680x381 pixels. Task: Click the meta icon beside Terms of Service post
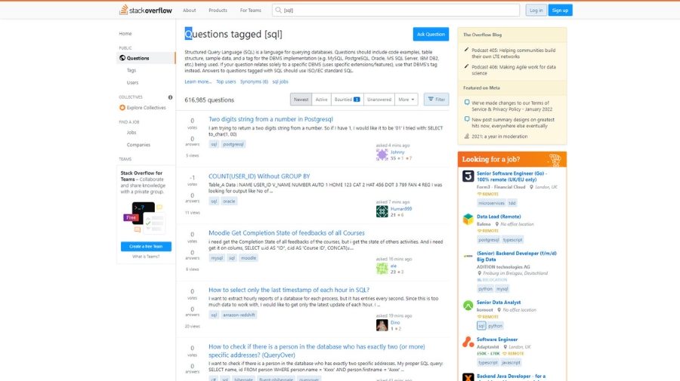click(x=467, y=103)
